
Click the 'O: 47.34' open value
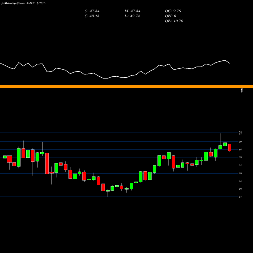[92, 11]
